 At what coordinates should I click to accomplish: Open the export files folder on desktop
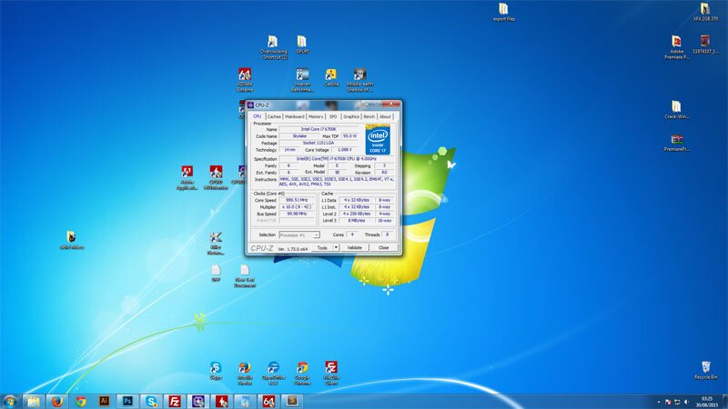[503, 12]
